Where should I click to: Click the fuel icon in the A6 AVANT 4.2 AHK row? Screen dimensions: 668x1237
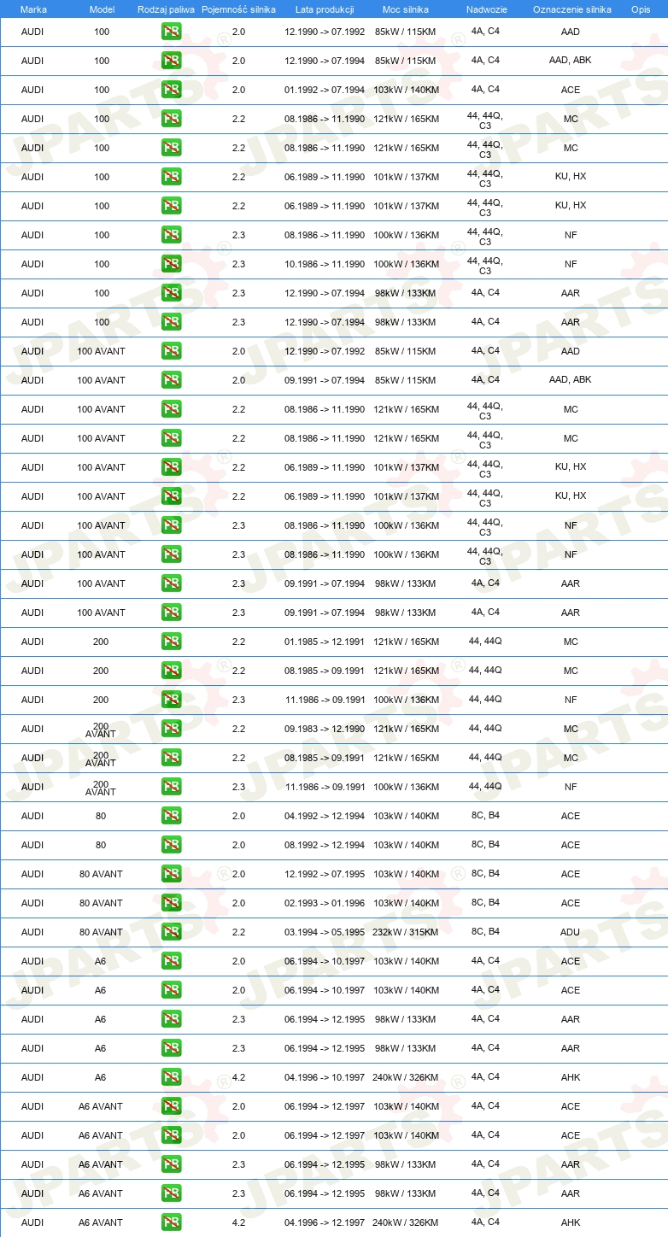click(171, 1222)
